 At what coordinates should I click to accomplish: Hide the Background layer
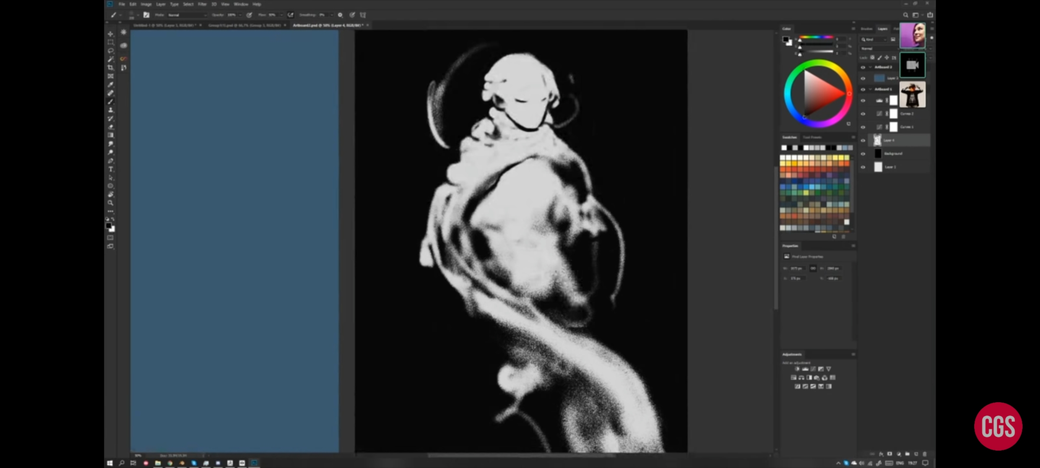[x=863, y=154]
